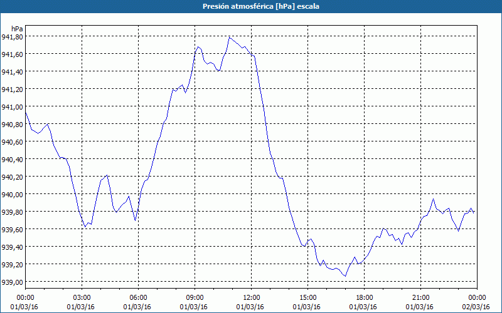The height and width of the screenshot is (313, 502).
Task: Click the 06:00 time axis label
Action: (138, 298)
